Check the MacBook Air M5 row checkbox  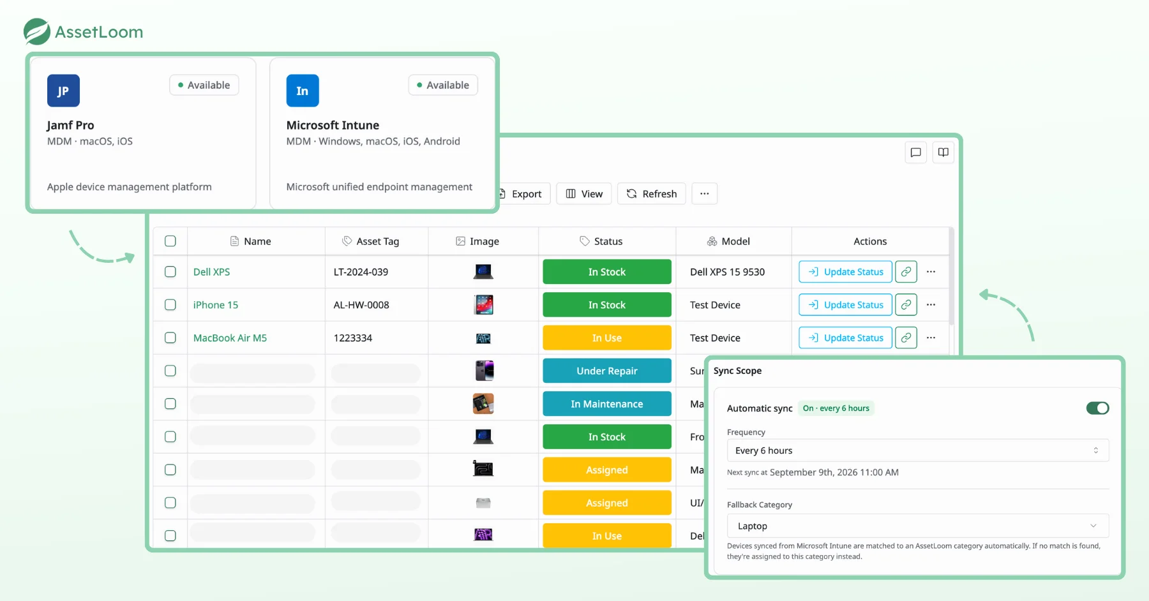tap(170, 338)
